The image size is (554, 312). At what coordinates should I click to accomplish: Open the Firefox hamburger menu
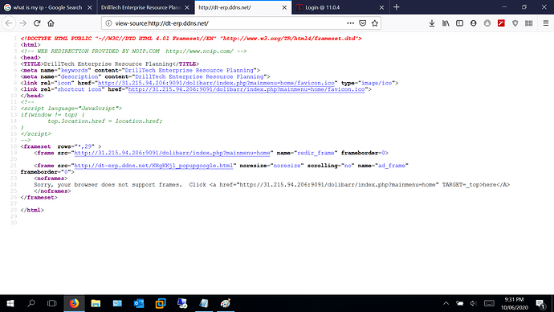click(546, 23)
